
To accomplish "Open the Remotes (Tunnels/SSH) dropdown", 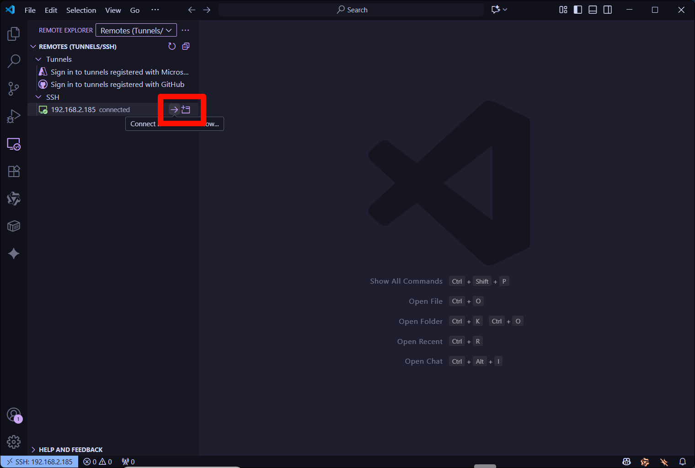I will [x=136, y=30].
